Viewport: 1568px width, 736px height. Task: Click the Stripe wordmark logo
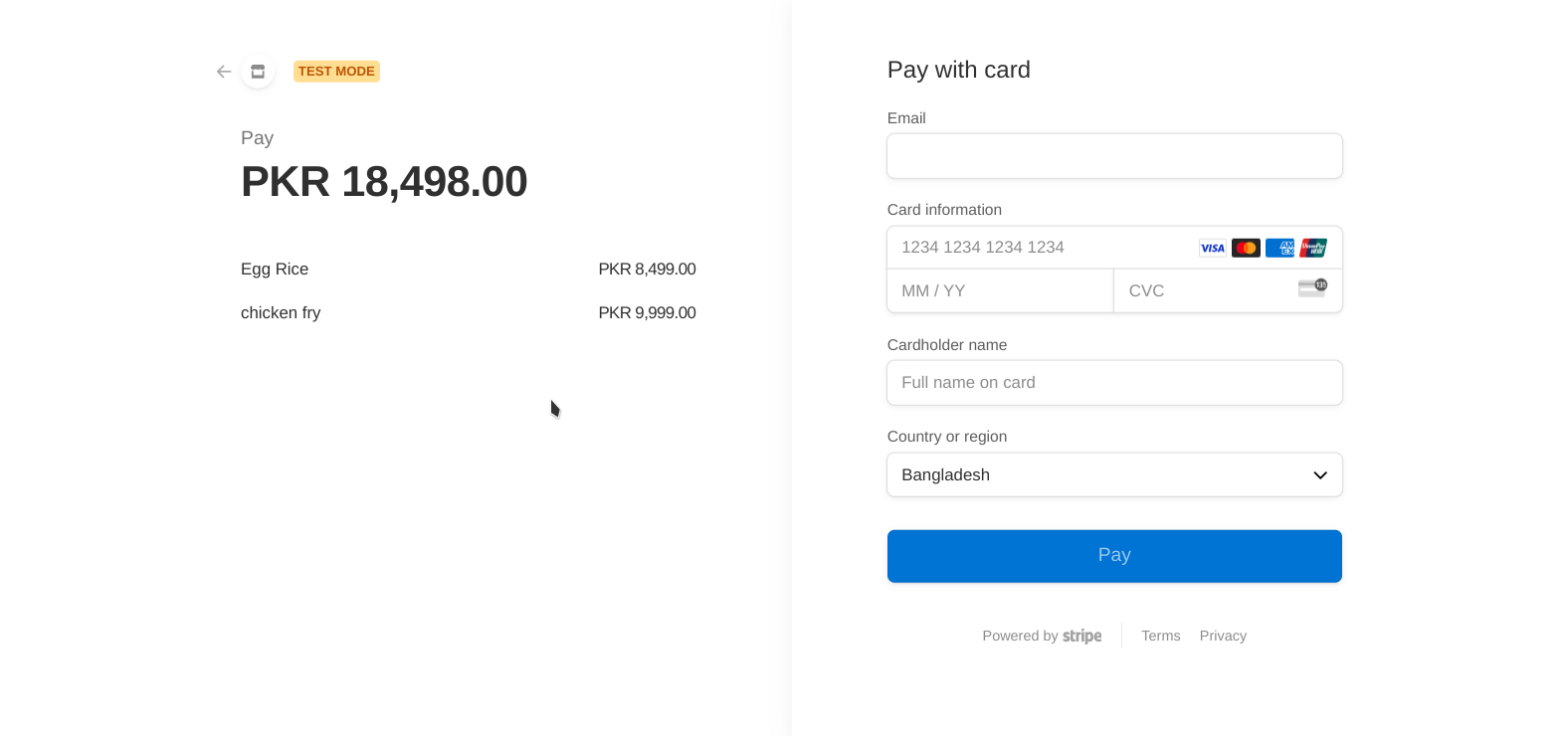(x=1082, y=636)
